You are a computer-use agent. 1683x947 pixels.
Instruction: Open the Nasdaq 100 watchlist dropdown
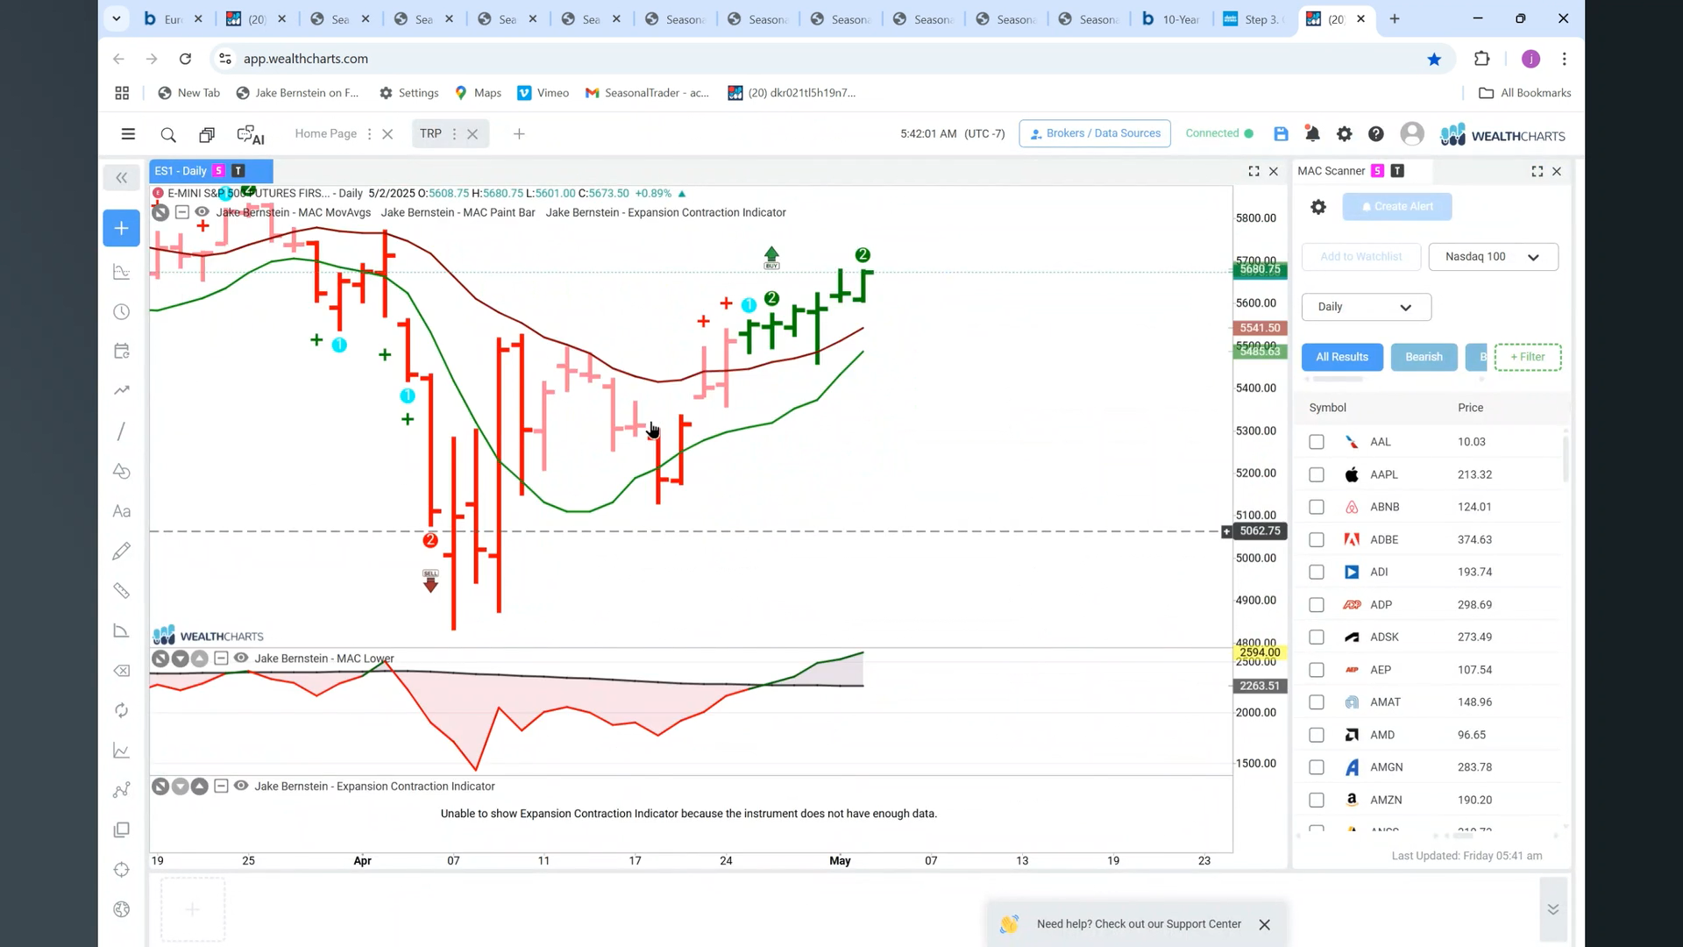(1494, 257)
